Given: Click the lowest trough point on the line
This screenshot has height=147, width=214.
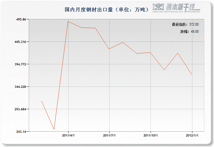Looking at the screenshot, I should [x=54, y=129].
